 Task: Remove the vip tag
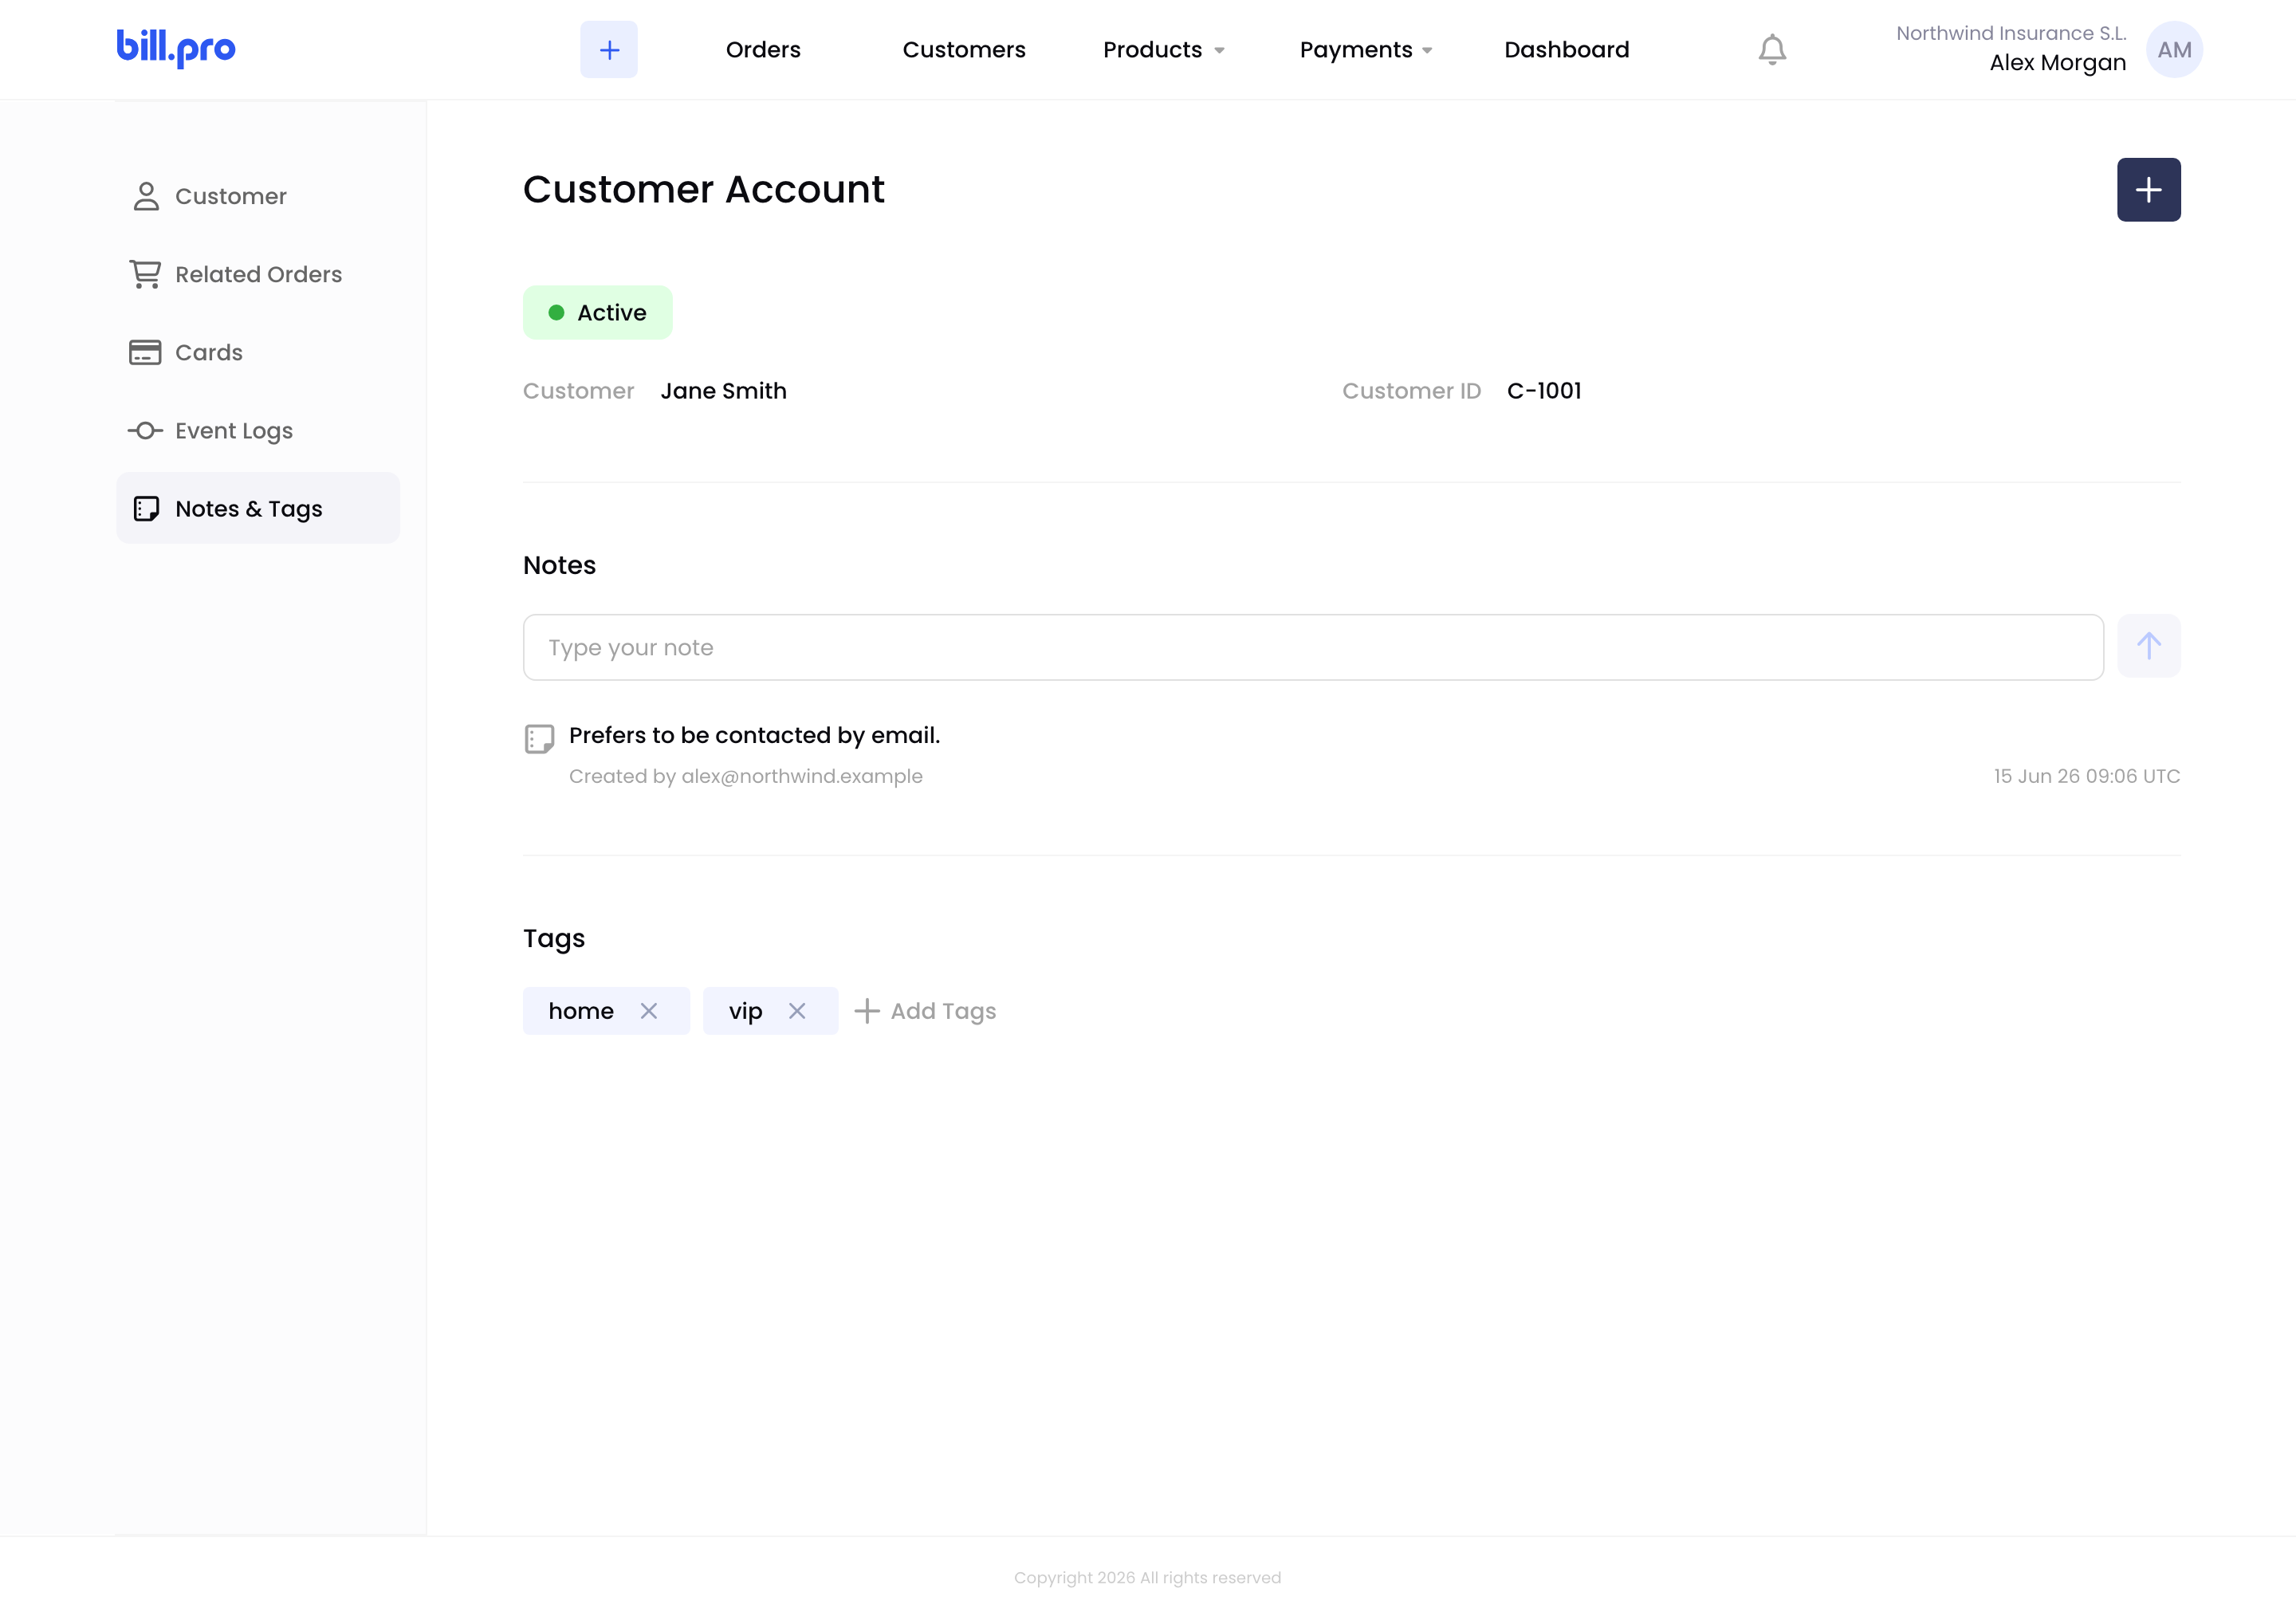coord(797,1011)
